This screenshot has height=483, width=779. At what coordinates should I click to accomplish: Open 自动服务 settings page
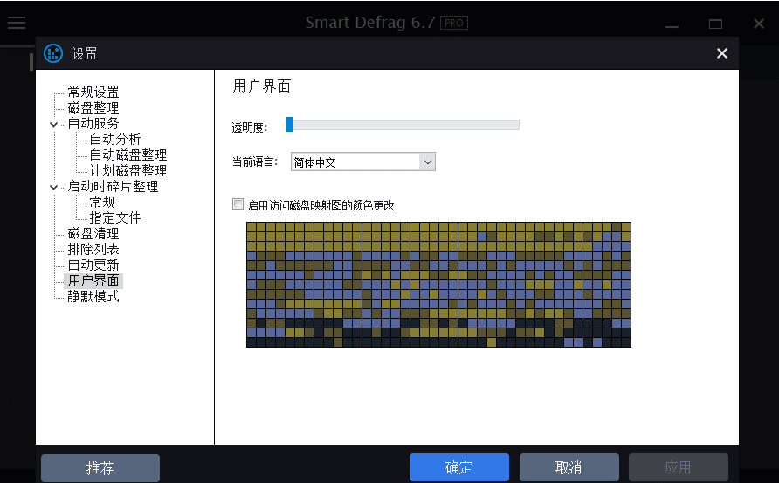click(x=93, y=124)
